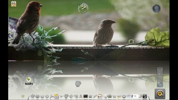178x100 pixels.
Task: Open the dark scanner icon at dock end
Action: (x=145, y=96)
